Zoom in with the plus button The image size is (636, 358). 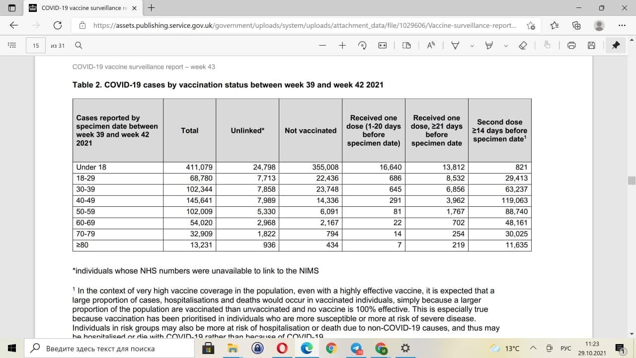tap(342, 45)
